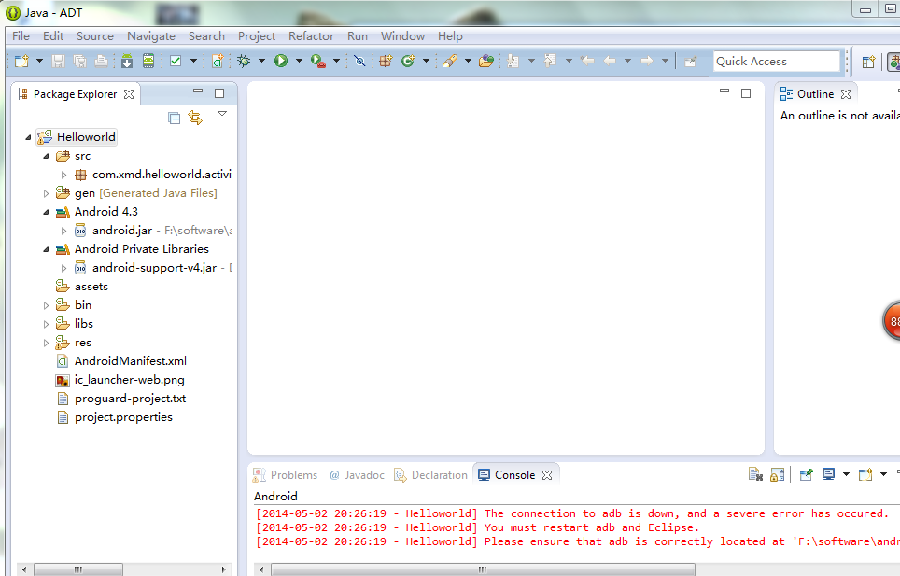
Task: Select the Package Explorer tab
Action: tap(75, 94)
